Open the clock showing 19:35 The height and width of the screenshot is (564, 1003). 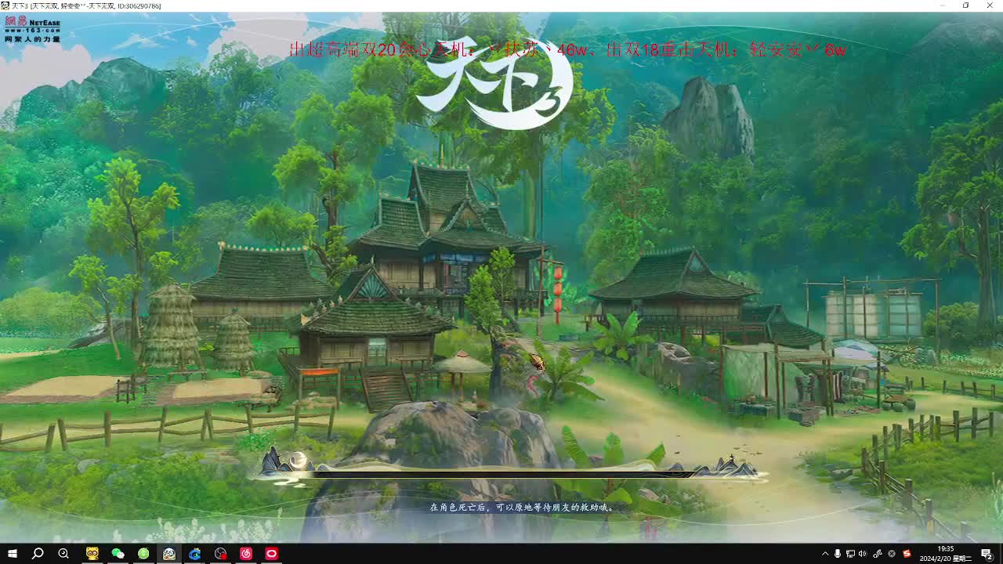point(945,554)
